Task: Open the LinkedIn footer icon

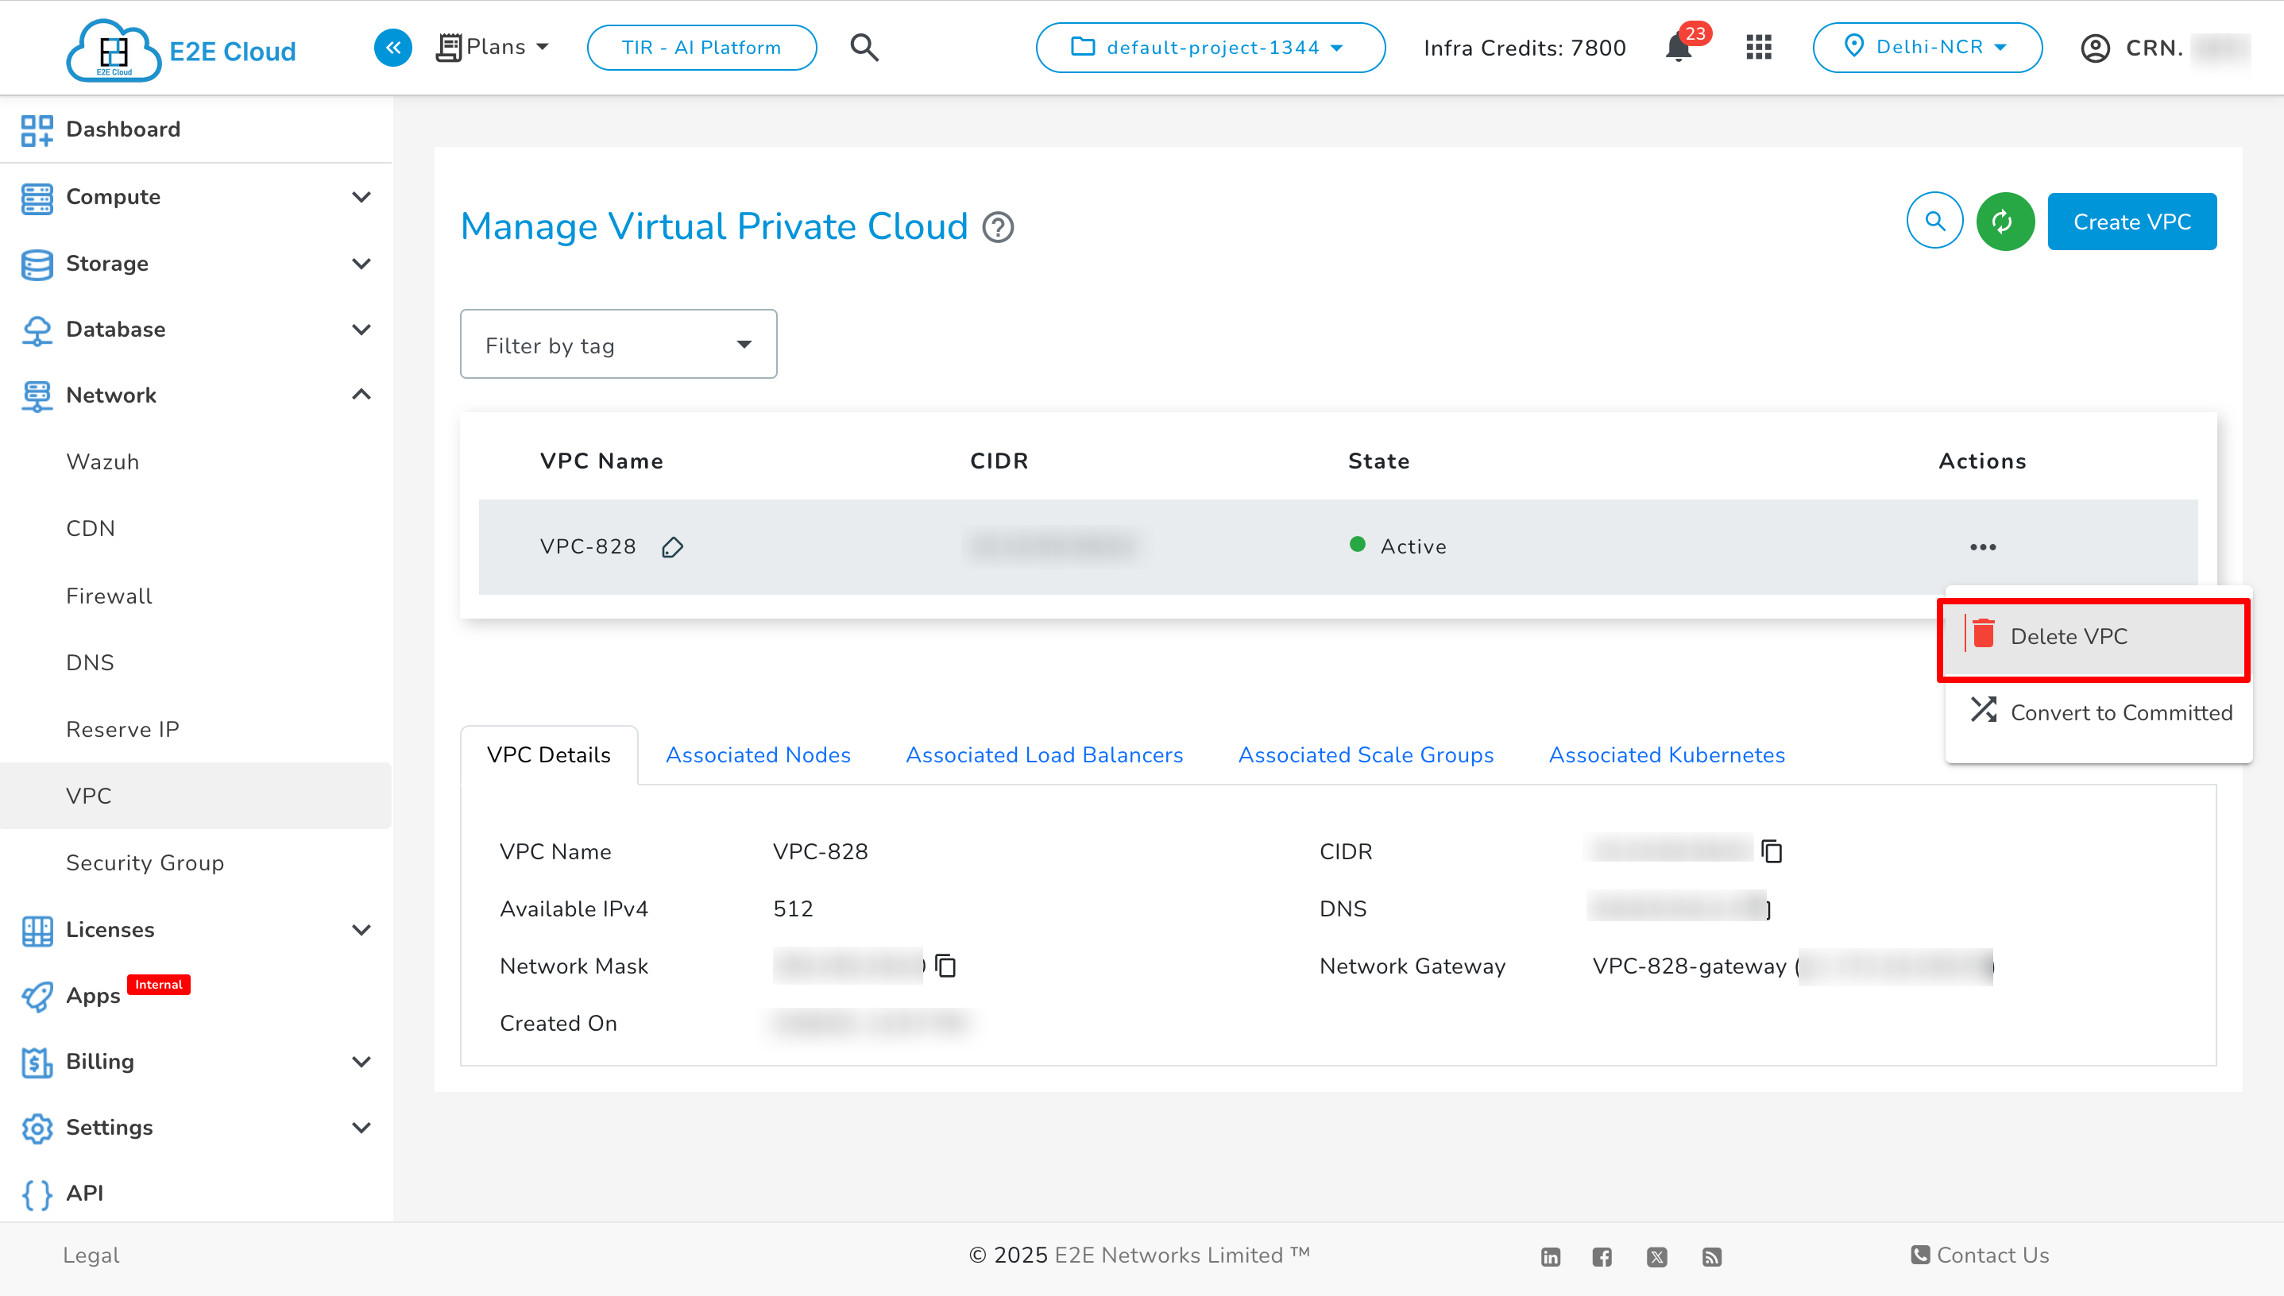Action: (x=1550, y=1257)
